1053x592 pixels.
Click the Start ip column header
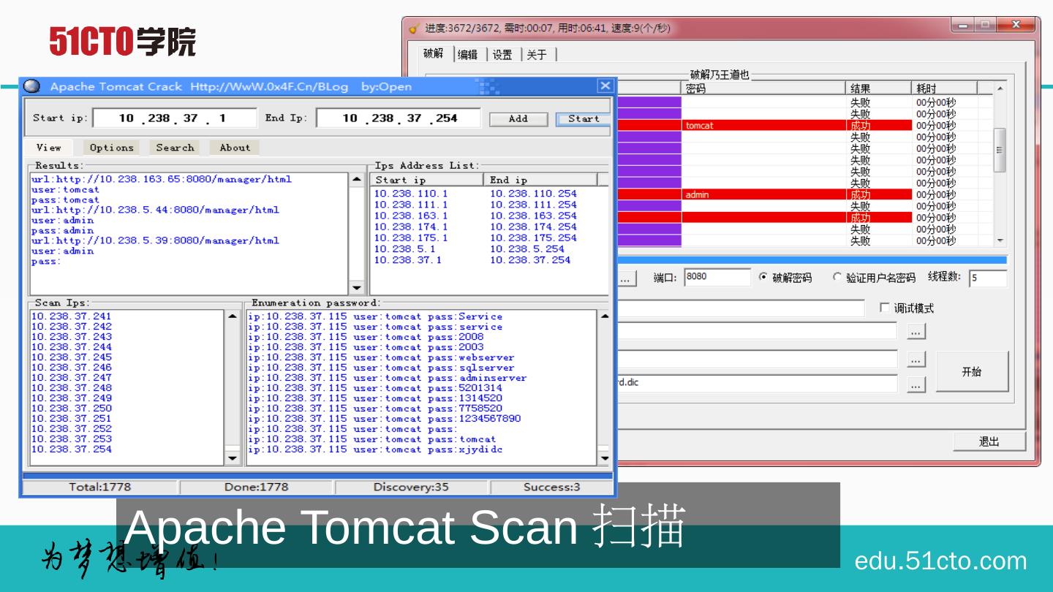pyautogui.click(x=428, y=180)
